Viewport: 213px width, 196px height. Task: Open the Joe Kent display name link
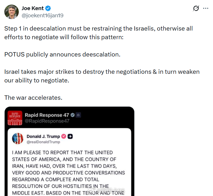(x=33, y=8)
